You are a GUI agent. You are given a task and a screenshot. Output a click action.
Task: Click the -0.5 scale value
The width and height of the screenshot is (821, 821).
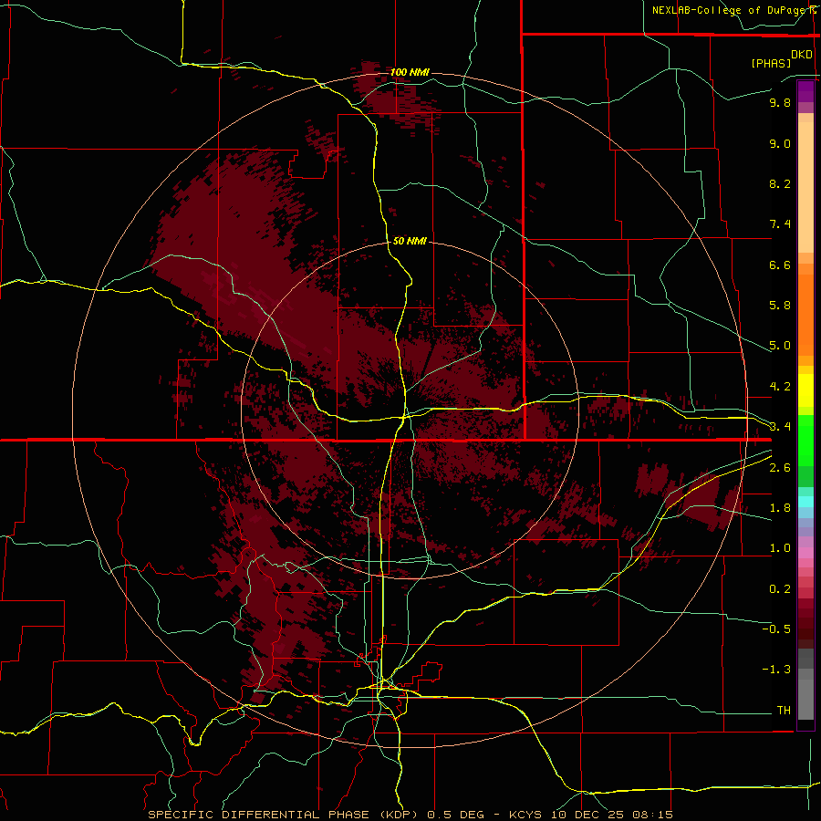pyautogui.click(x=776, y=629)
